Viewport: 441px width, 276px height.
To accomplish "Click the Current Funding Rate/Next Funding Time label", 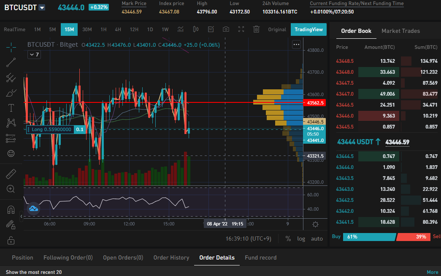I will point(357,3).
